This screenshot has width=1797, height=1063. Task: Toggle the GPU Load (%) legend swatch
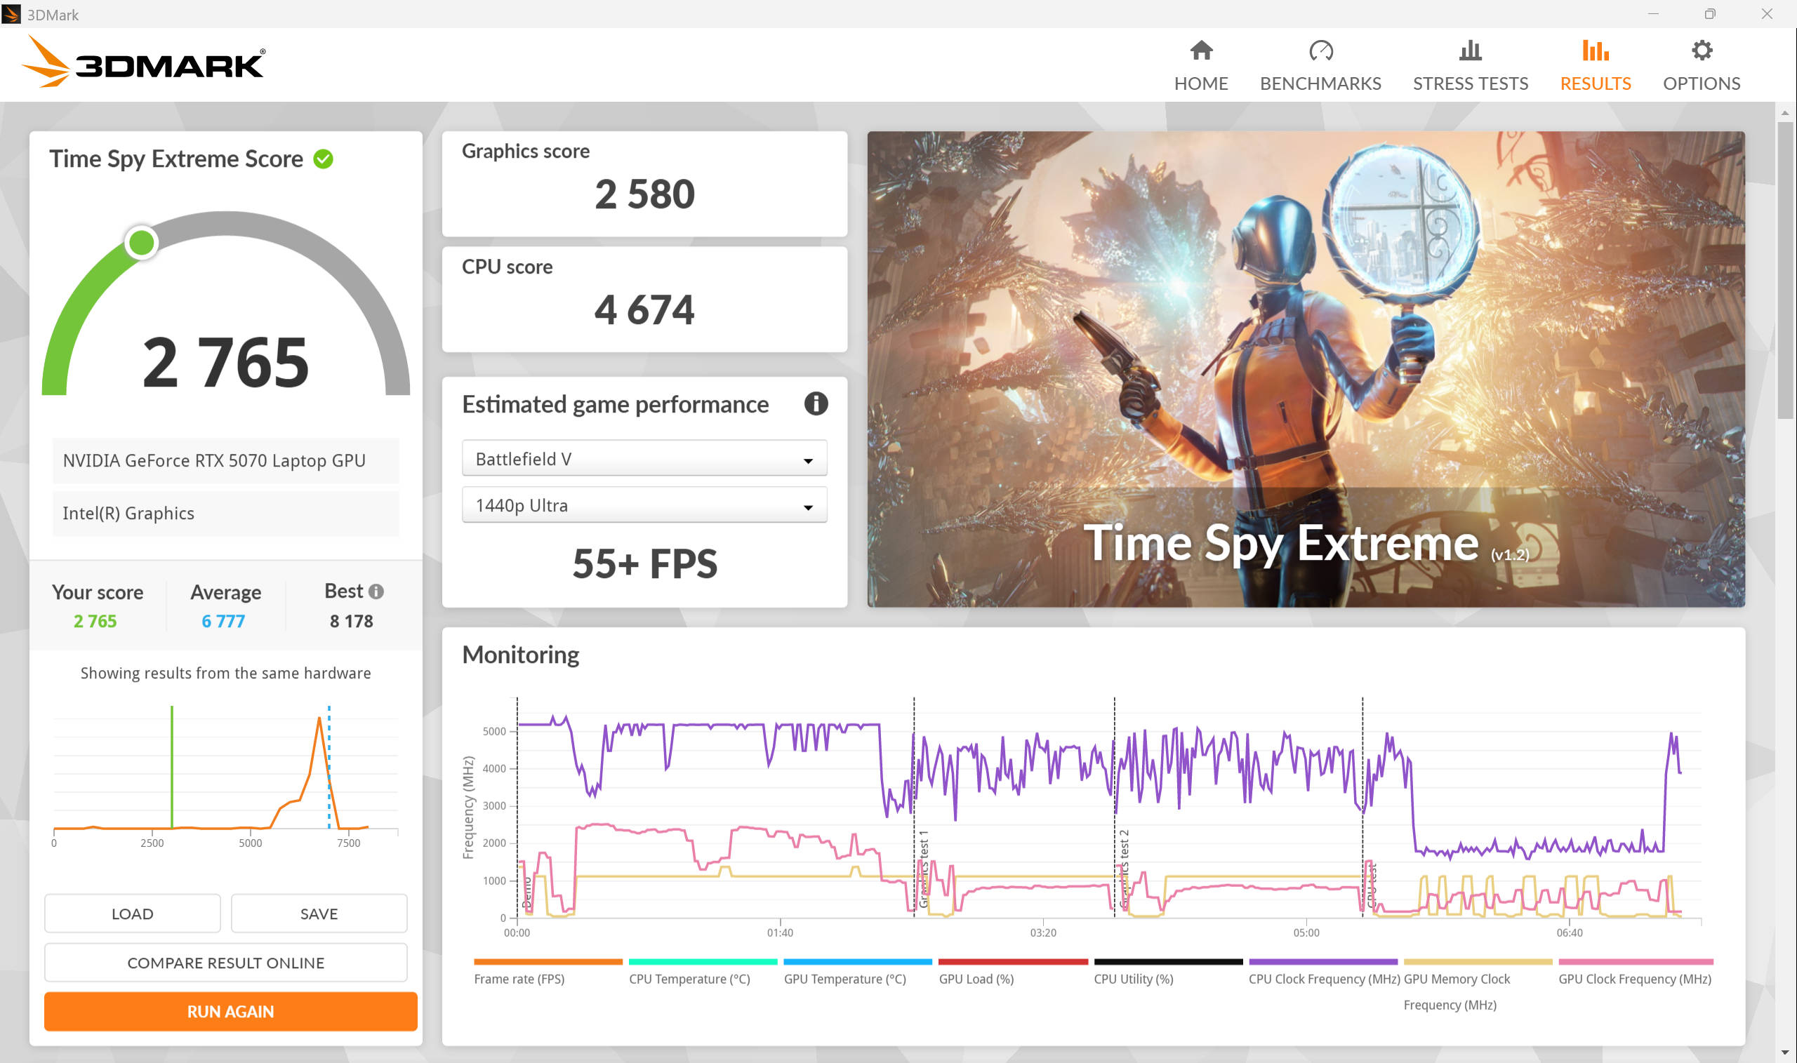1013,961
